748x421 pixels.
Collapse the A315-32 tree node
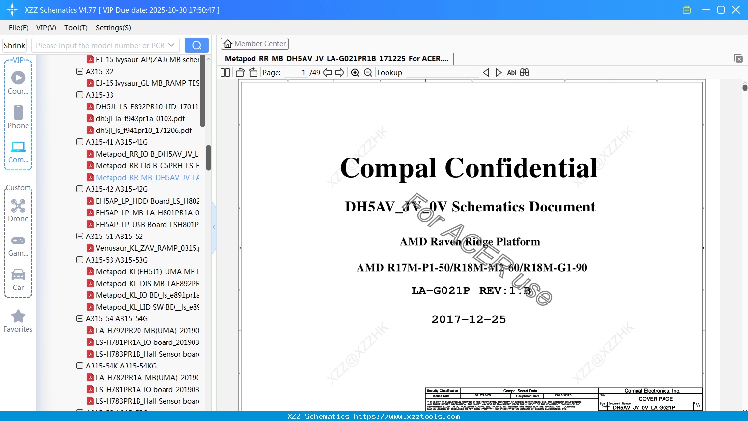[x=80, y=71]
